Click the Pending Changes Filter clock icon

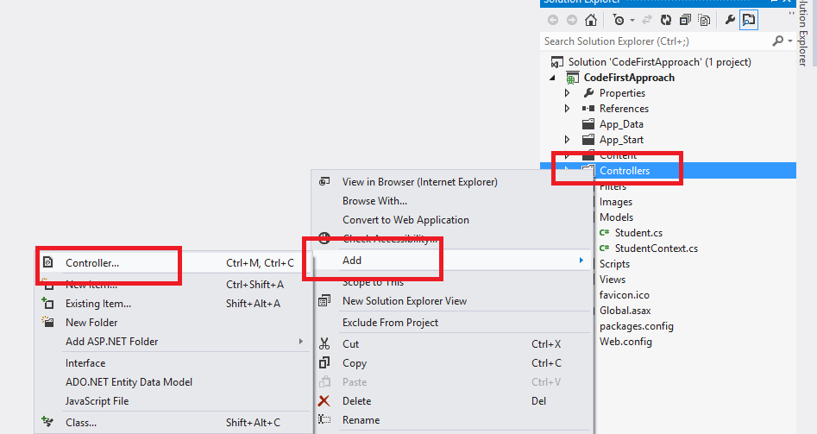click(618, 20)
